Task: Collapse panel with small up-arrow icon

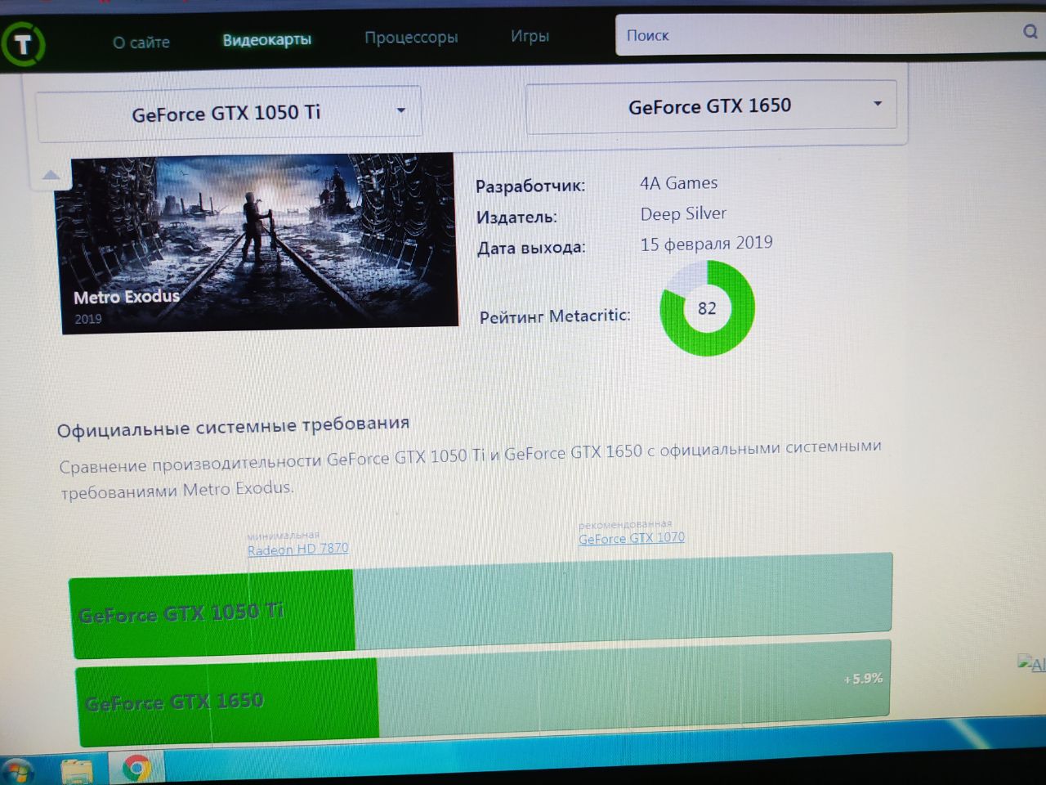Action: (51, 174)
